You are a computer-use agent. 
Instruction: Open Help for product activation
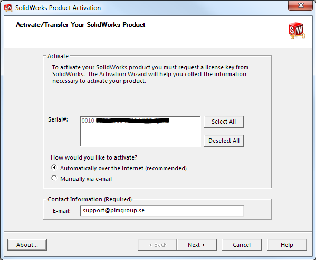[287, 245]
